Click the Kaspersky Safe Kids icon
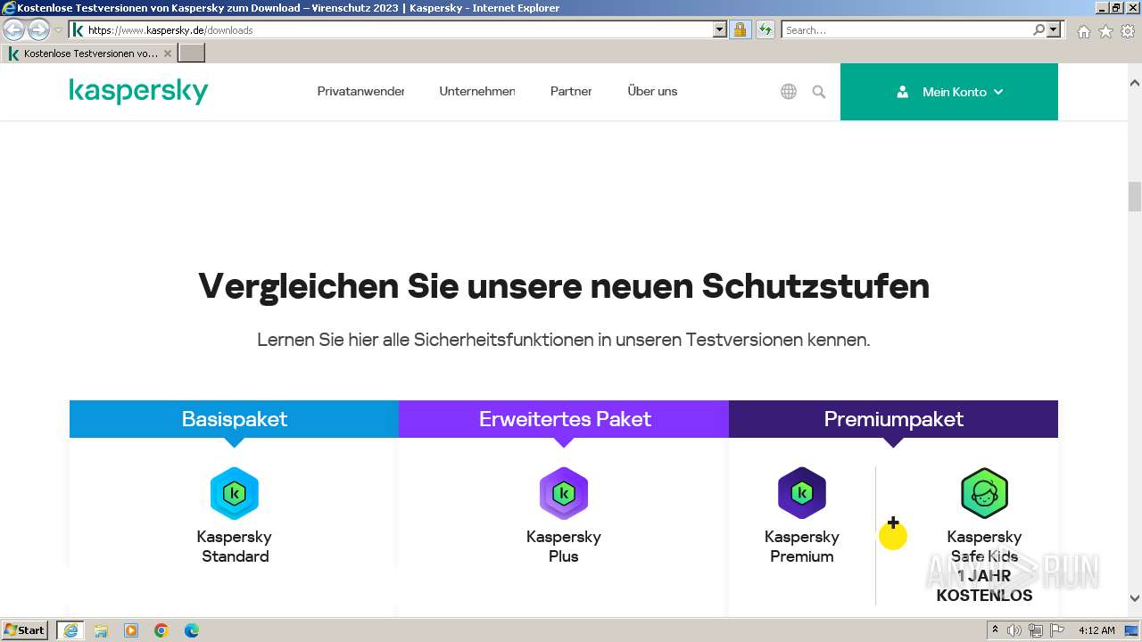The image size is (1142, 642). [984, 493]
